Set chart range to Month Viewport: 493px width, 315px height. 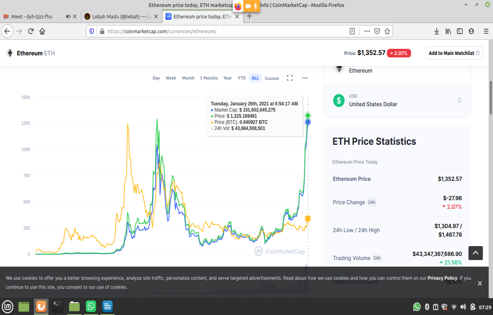pos(188,78)
